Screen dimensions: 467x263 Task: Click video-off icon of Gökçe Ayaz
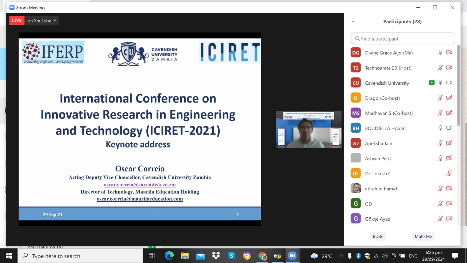click(x=449, y=219)
